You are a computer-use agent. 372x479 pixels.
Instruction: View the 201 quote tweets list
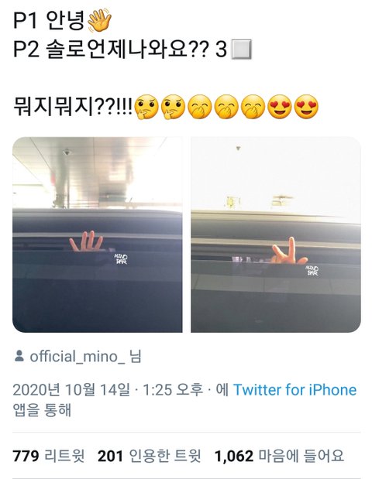click(x=150, y=456)
